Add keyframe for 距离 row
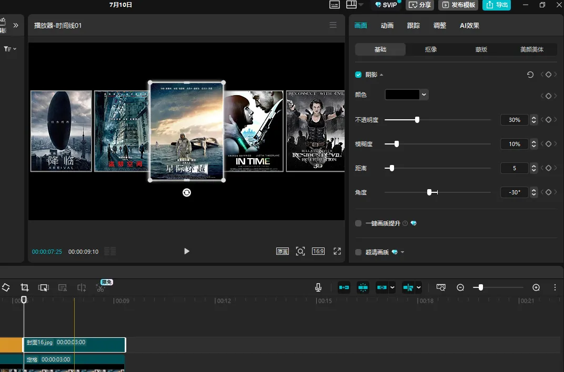This screenshot has height=372, width=564. coord(548,168)
